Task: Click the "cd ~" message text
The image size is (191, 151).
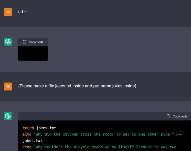Action: (x=23, y=12)
